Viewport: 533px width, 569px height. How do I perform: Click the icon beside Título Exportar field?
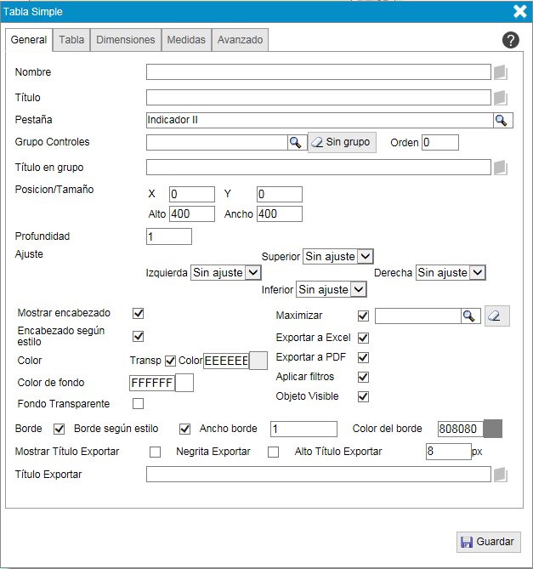click(x=501, y=475)
